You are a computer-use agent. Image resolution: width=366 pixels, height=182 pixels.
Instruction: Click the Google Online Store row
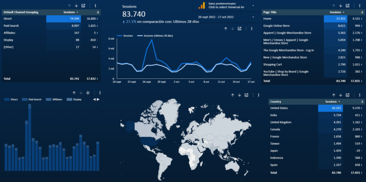pyautogui.click(x=277, y=26)
